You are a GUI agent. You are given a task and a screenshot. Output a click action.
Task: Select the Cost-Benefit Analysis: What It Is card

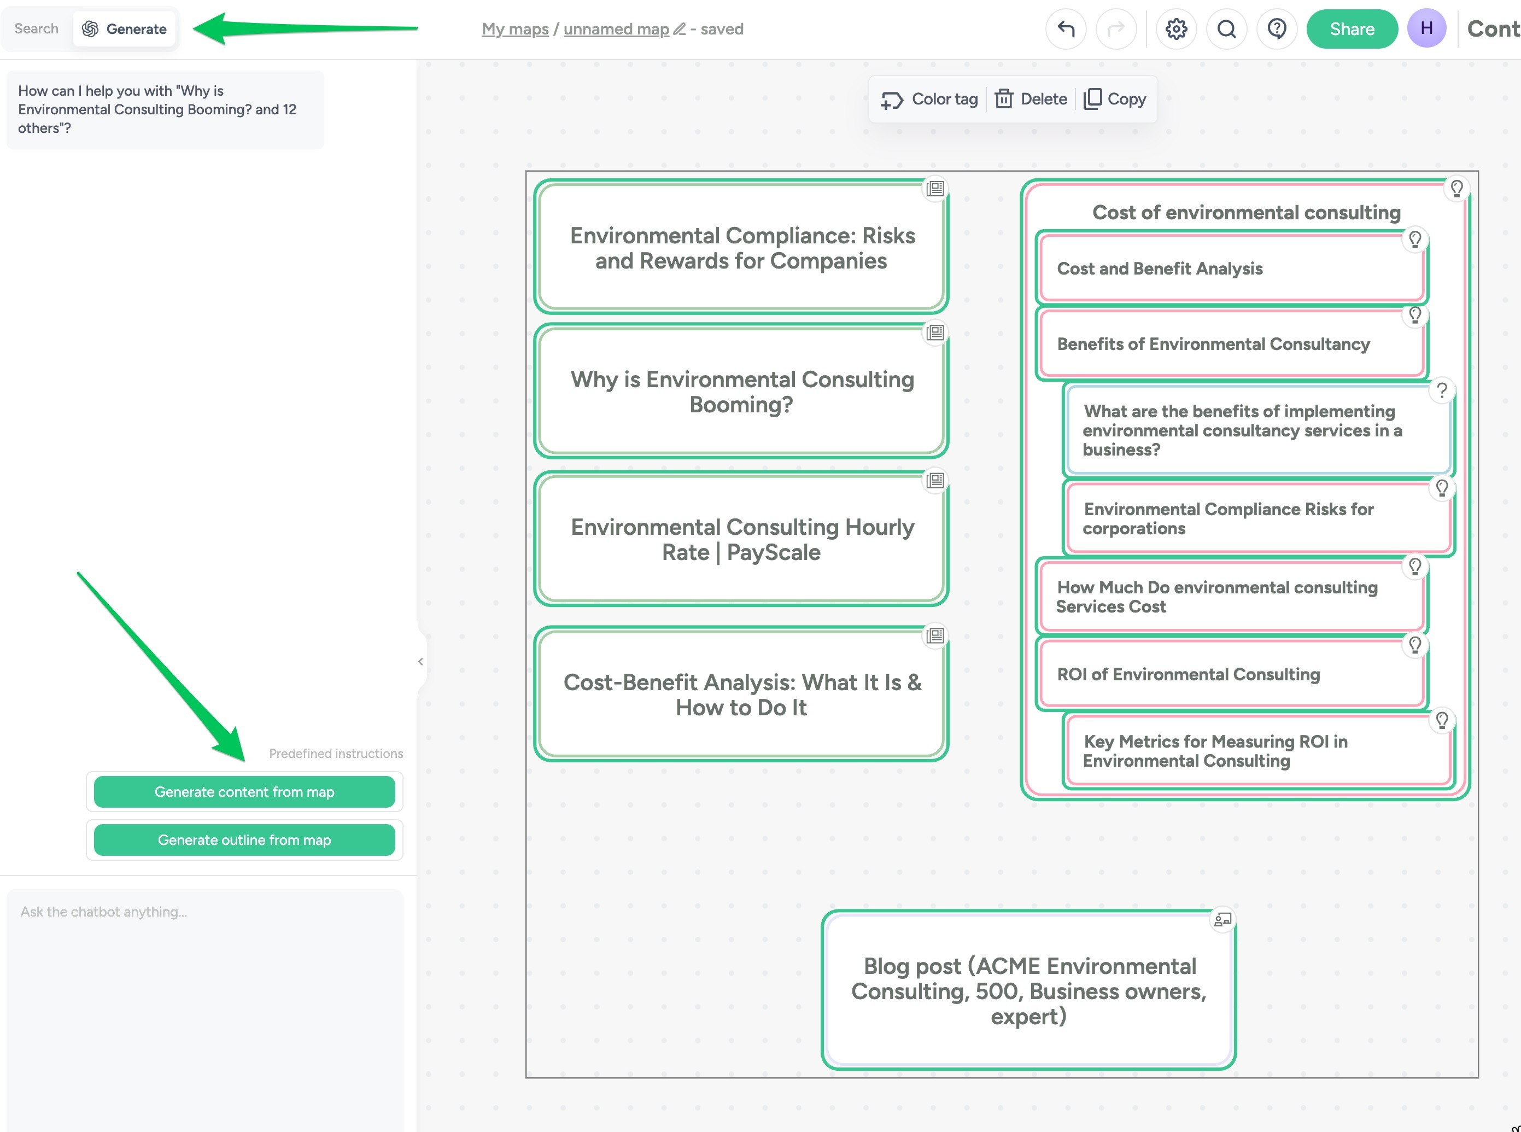tap(741, 694)
